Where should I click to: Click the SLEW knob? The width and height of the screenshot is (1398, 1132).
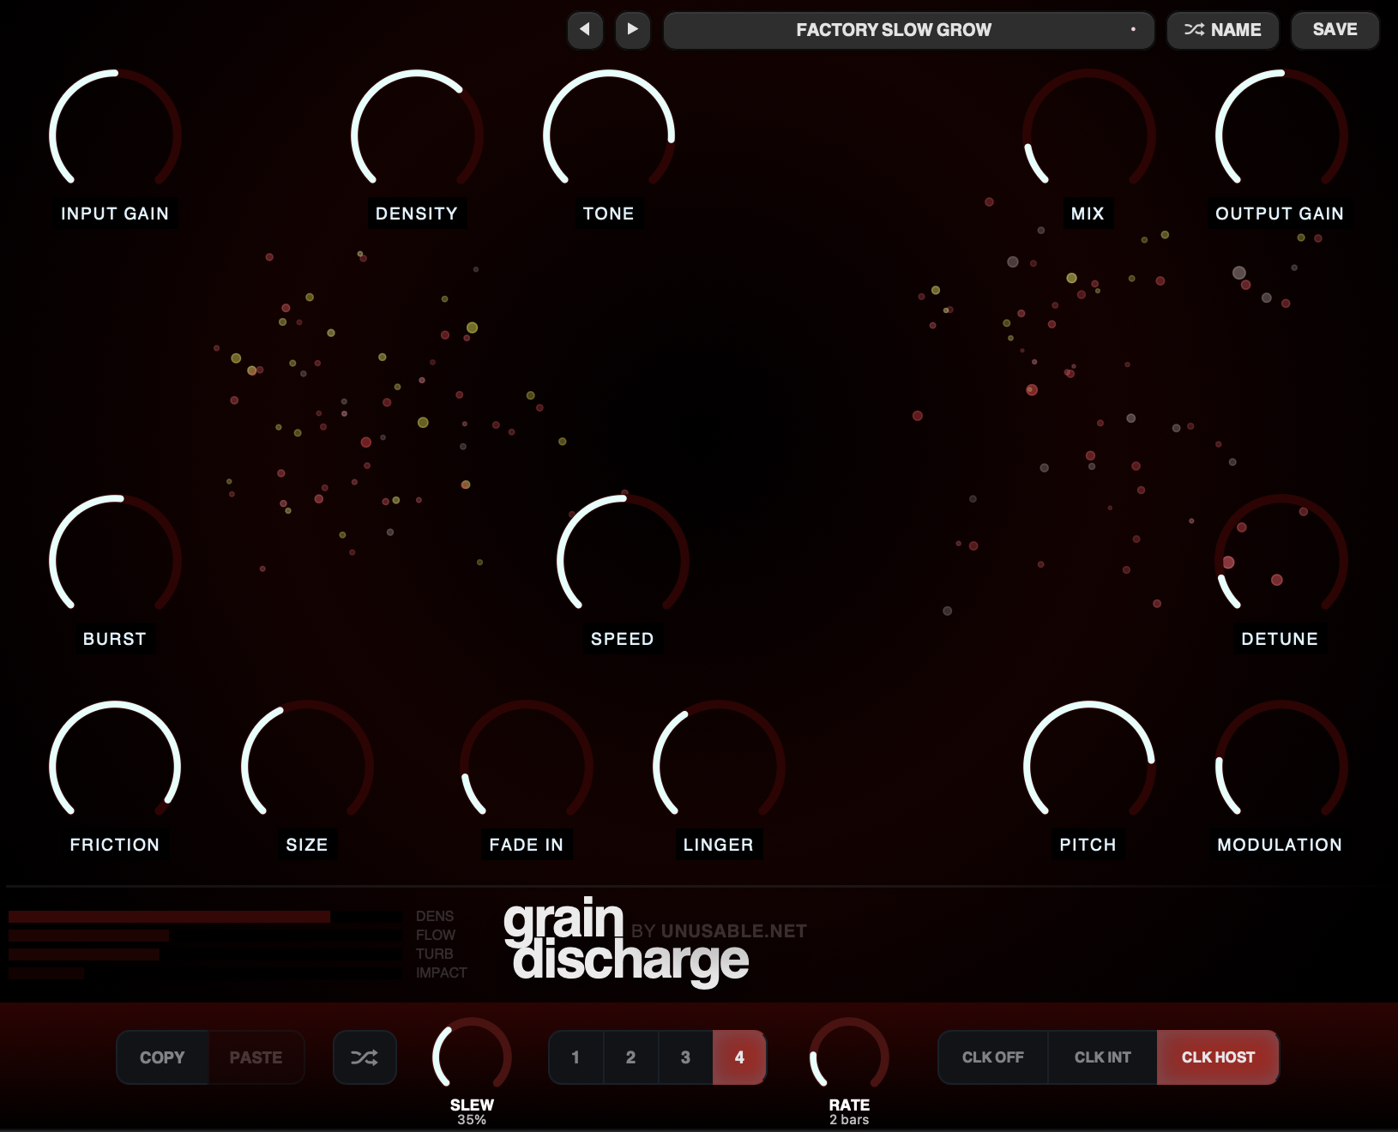(472, 1057)
